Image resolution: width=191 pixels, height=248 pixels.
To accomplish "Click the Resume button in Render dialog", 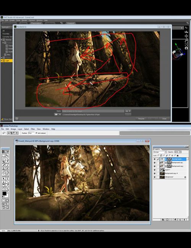I will point(141,118).
